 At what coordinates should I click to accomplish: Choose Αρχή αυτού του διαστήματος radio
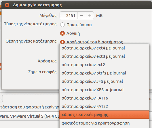click(62, 42)
